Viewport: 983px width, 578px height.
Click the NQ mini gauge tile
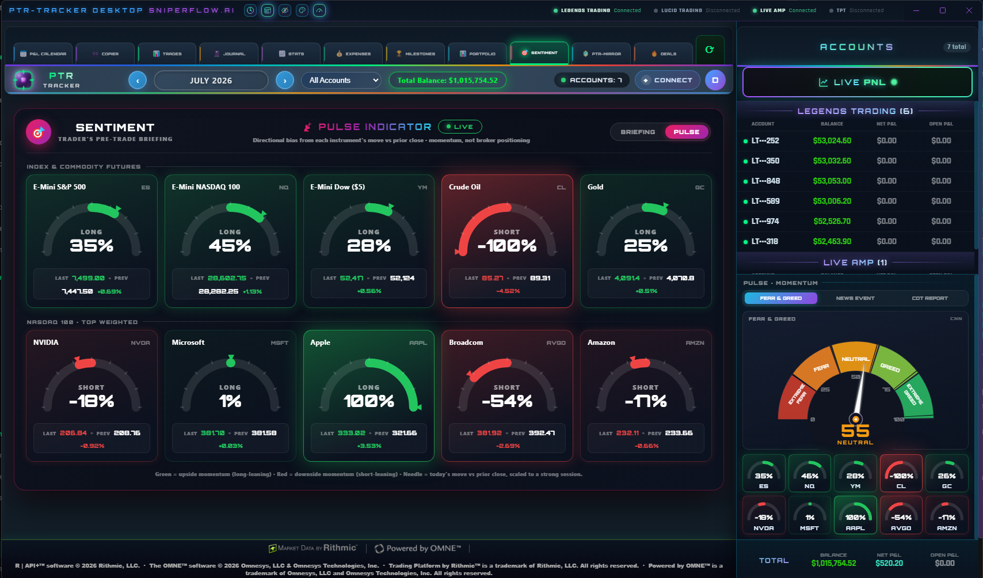point(810,473)
